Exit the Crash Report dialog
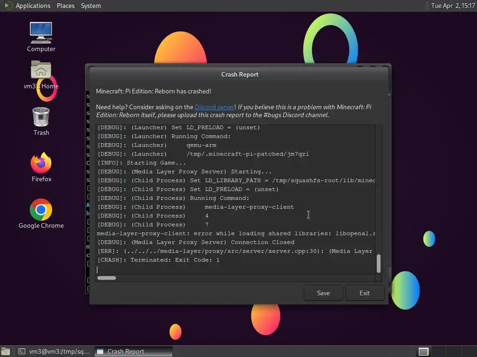The width and height of the screenshot is (477, 357). pyautogui.click(x=364, y=293)
